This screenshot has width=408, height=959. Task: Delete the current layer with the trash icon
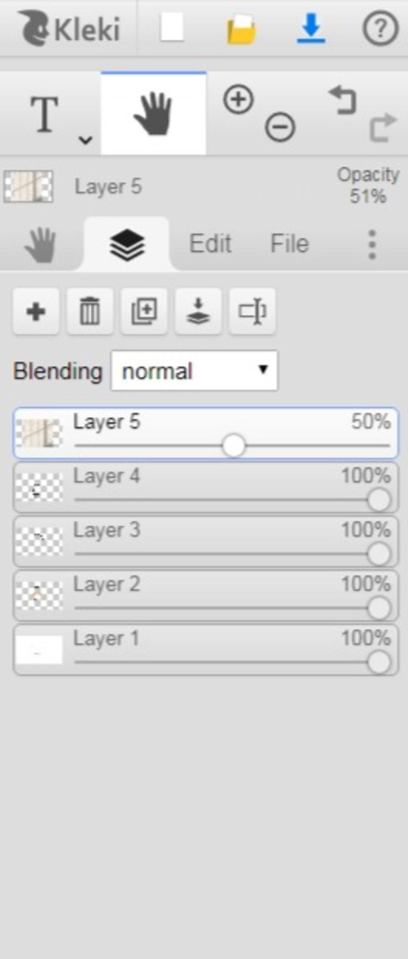click(x=90, y=311)
